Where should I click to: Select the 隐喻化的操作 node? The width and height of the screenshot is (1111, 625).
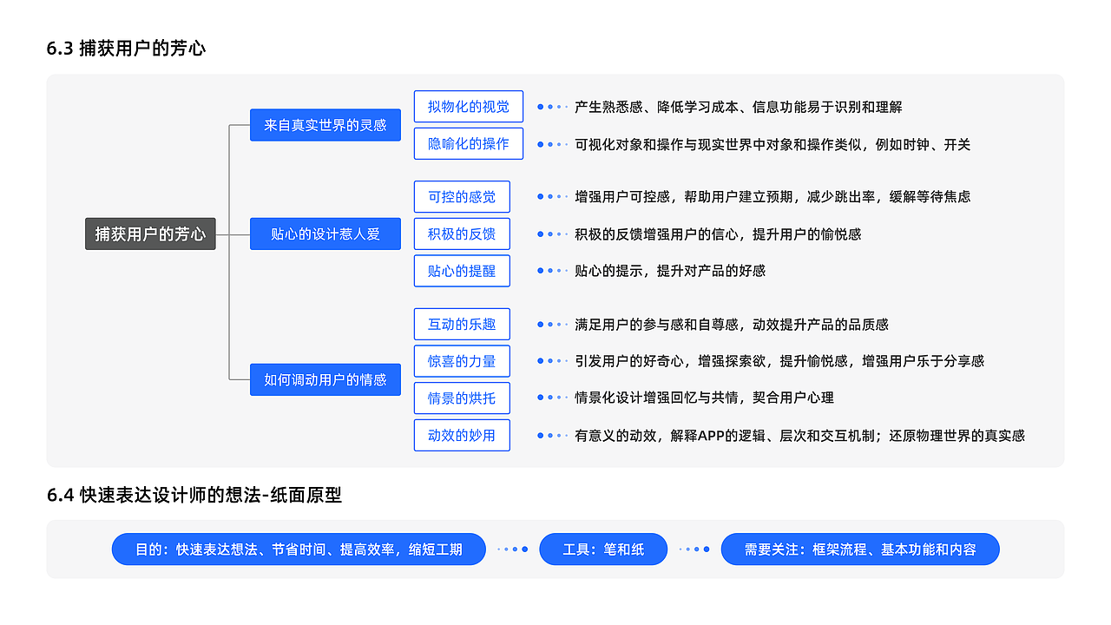pos(468,143)
